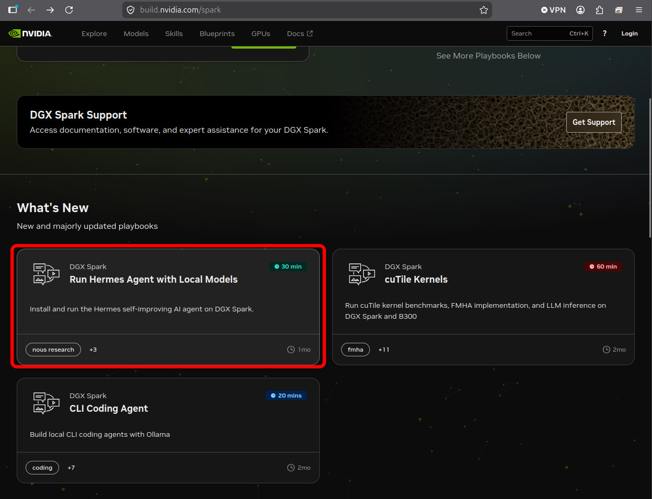
Task: Click the nous research tag
Action: pyautogui.click(x=53, y=350)
